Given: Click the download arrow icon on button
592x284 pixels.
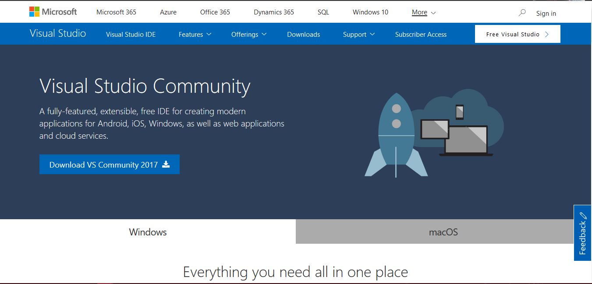Looking at the screenshot, I should pyautogui.click(x=166, y=164).
